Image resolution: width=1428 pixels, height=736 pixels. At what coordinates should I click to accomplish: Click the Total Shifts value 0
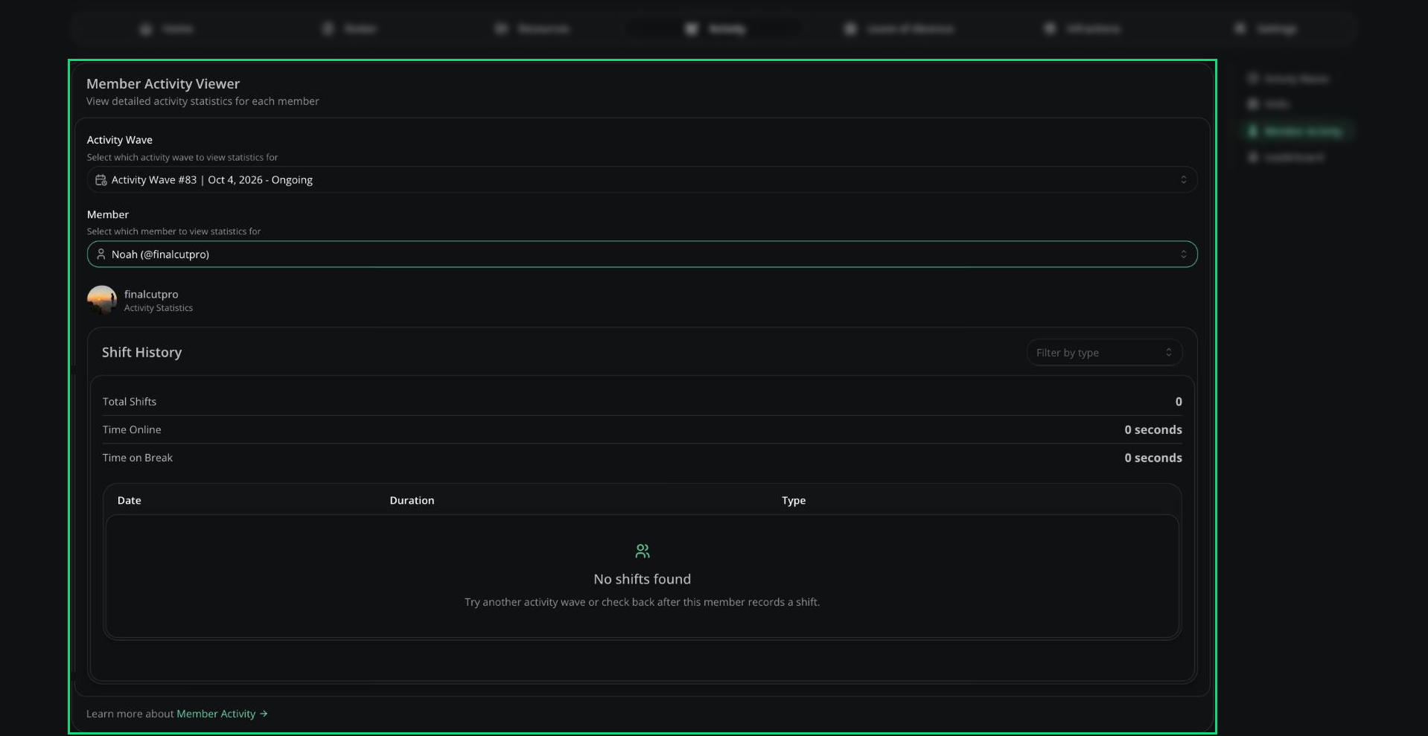pos(1179,401)
